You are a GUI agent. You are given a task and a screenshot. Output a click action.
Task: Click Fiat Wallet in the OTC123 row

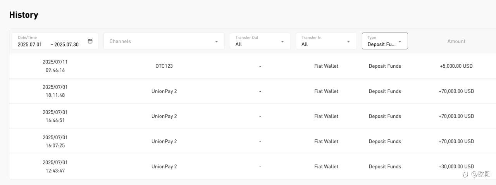[326, 66]
